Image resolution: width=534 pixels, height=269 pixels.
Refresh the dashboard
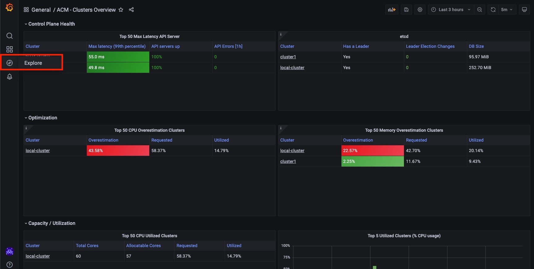click(493, 10)
